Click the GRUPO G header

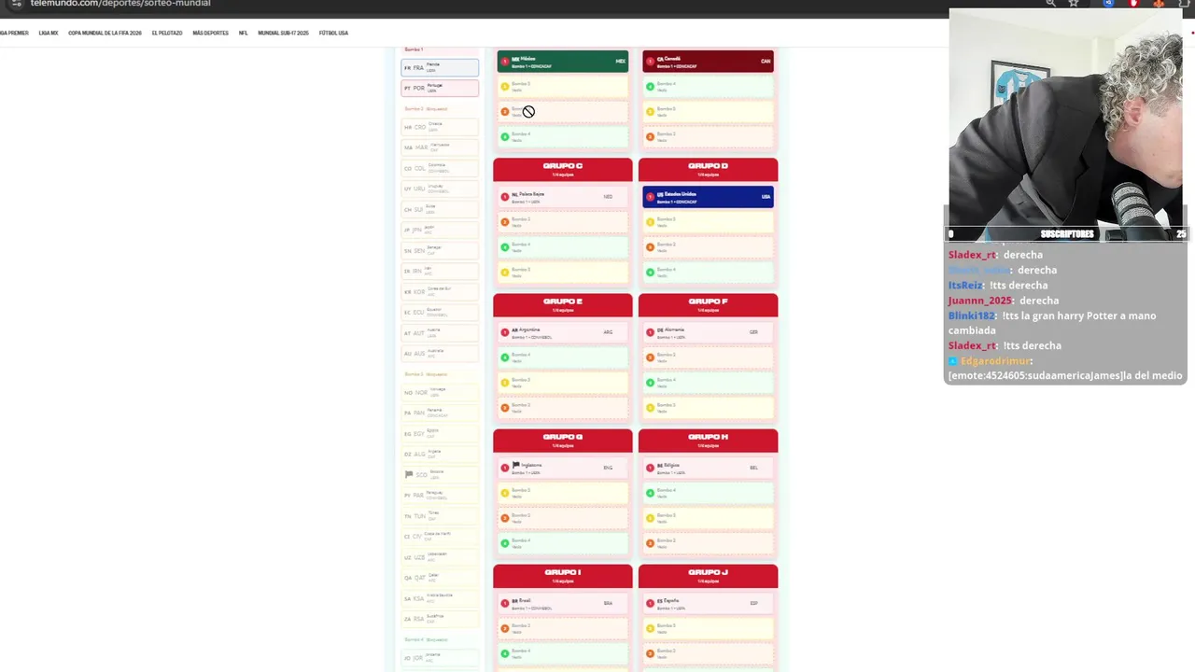click(x=563, y=440)
